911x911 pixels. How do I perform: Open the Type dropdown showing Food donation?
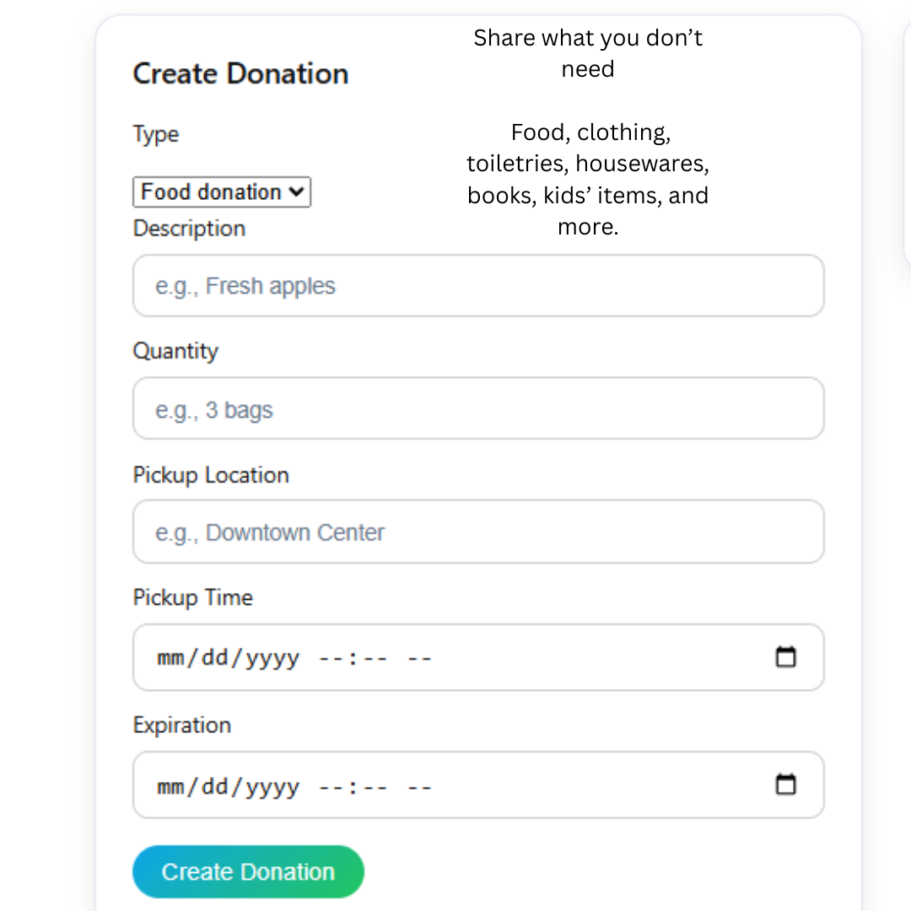point(221,191)
